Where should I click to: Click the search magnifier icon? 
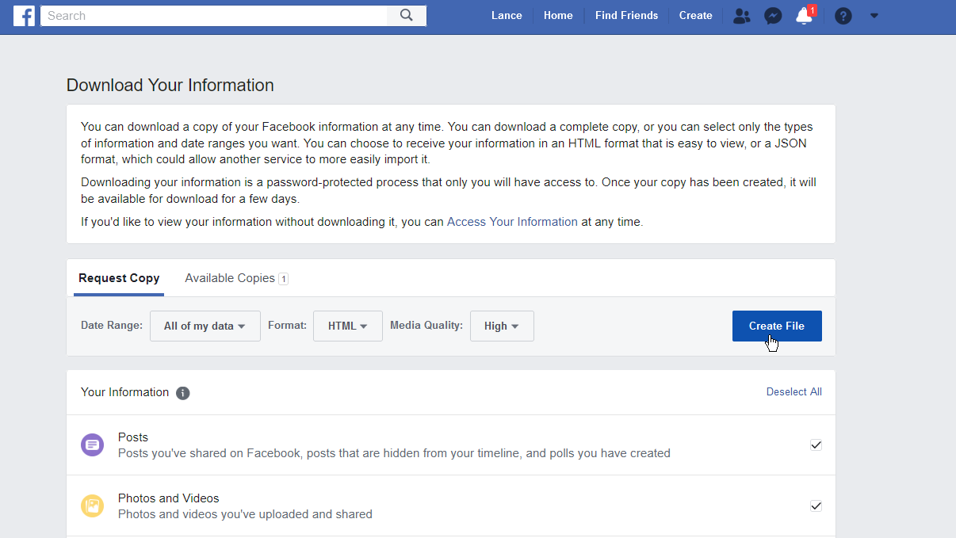(x=407, y=16)
